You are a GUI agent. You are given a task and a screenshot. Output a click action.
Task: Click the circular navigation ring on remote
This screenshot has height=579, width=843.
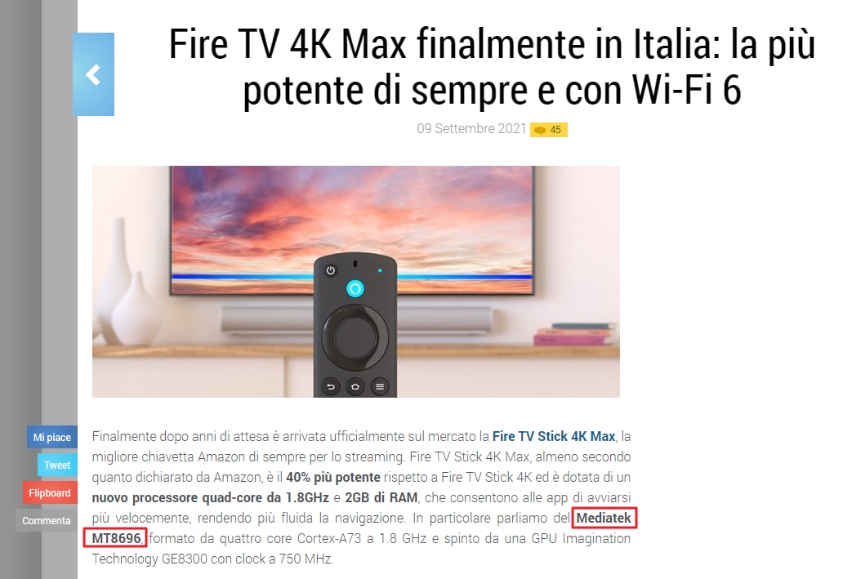tap(355, 338)
